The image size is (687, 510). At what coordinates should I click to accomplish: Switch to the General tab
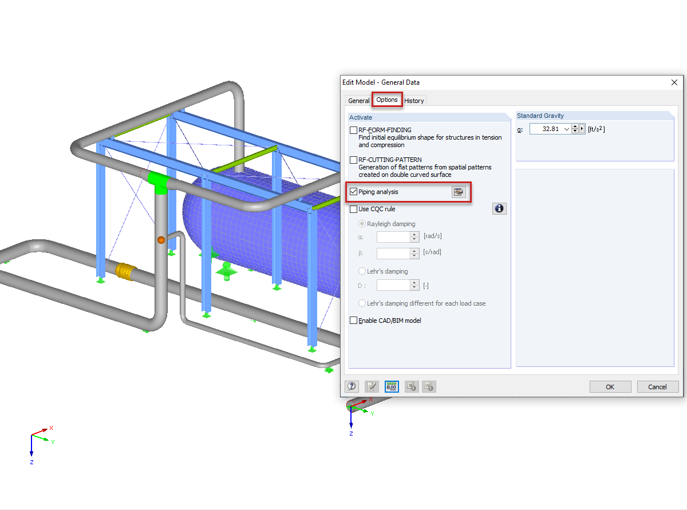(x=358, y=100)
